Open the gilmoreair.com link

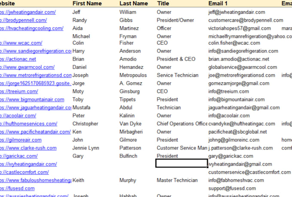pyautogui.click(x=21, y=140)
